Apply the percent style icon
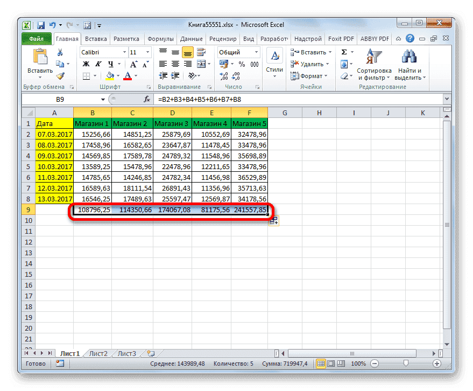The image size is (473, 391). pyautogui.click(x=242, y=64)
